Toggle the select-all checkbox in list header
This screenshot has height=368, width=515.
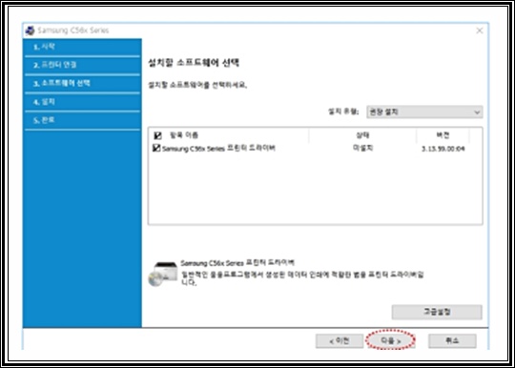point(157,135)
